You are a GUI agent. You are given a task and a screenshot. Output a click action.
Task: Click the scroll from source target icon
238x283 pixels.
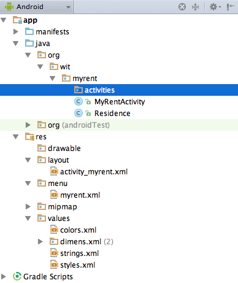[x=182, y=7]
